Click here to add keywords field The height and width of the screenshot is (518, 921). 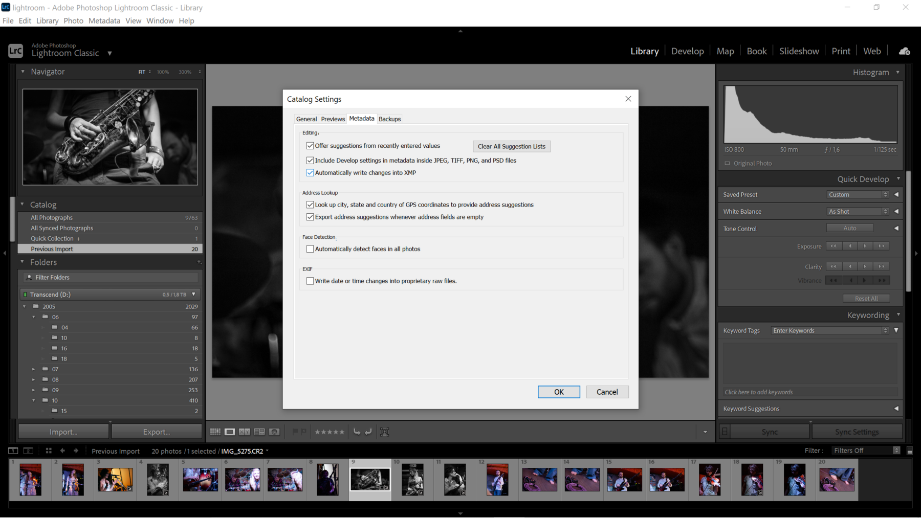(810, 392)
